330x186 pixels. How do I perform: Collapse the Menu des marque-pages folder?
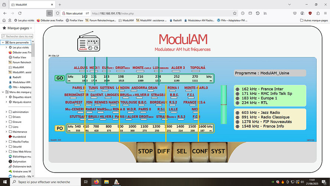[x=3, y=92]
